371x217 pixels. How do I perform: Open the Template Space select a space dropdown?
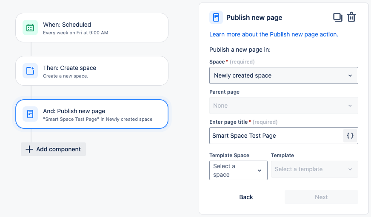tap(238, 170)
